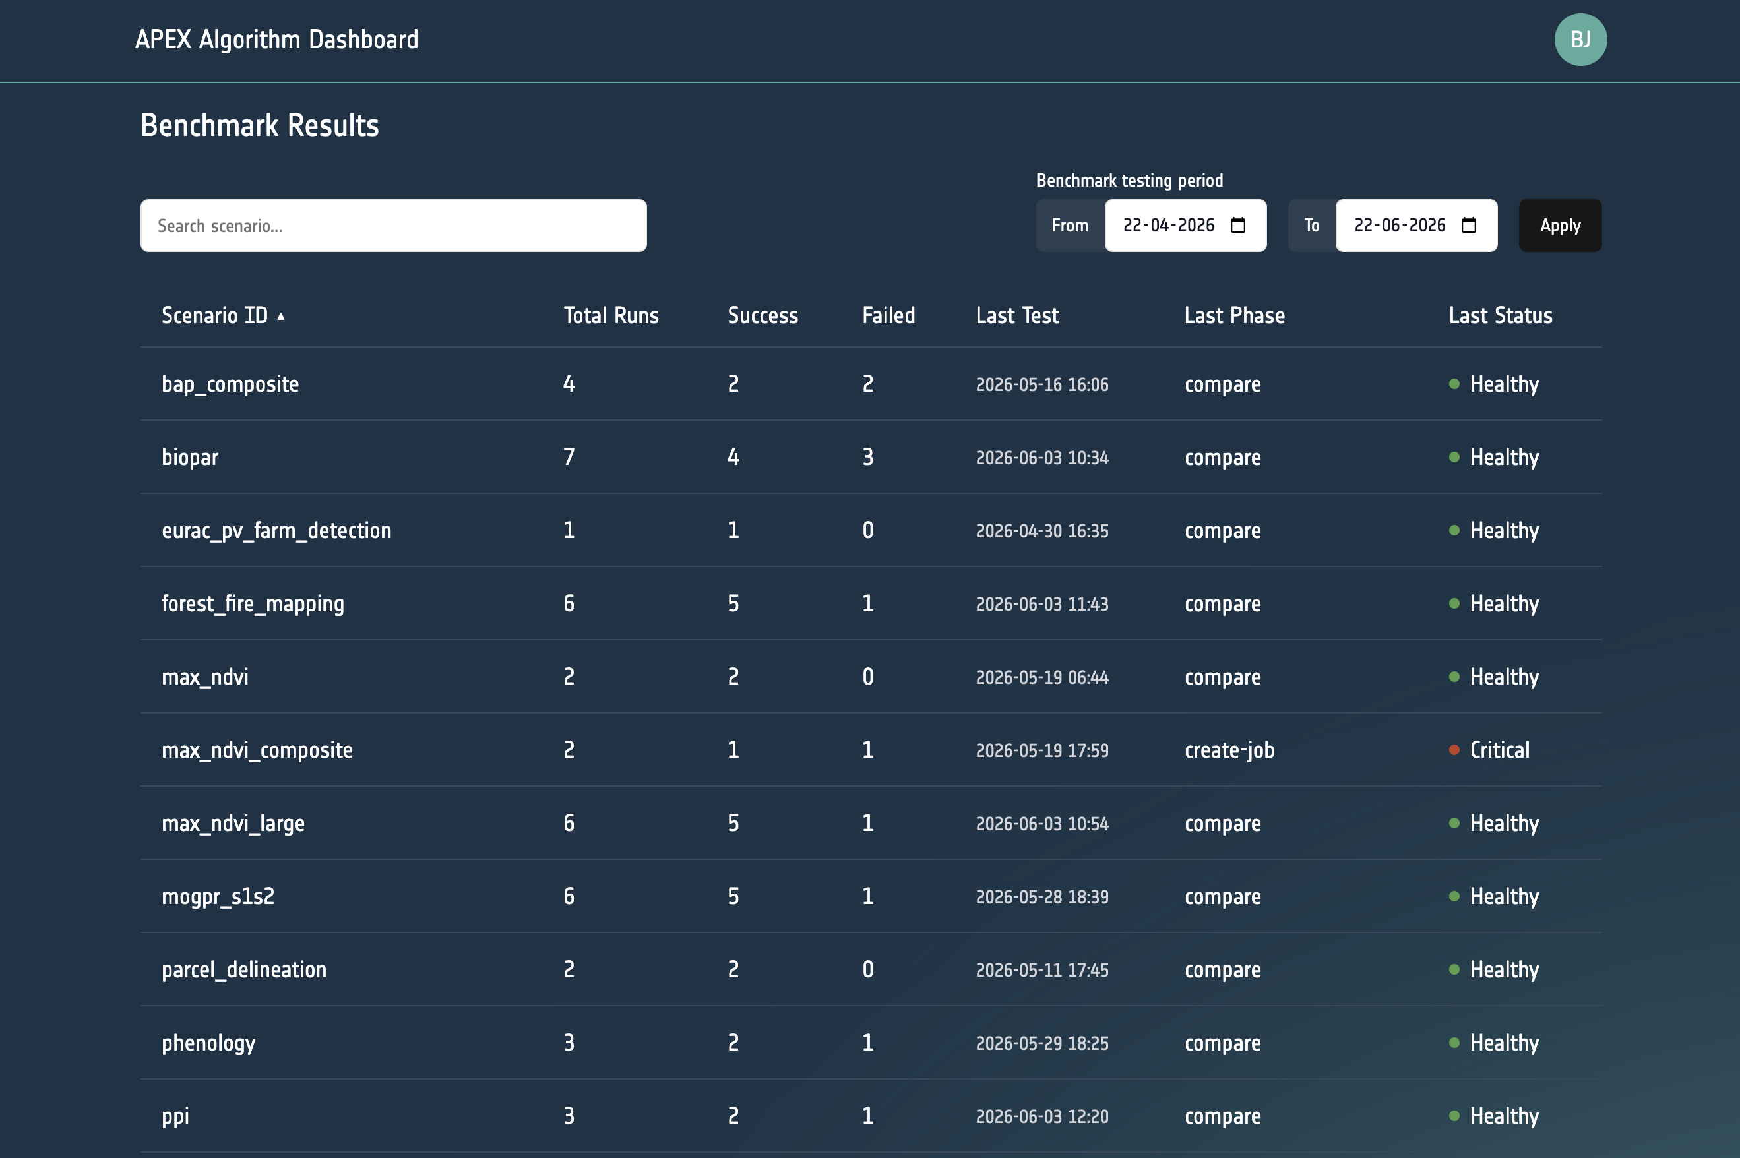Image resolution: width=1740 pixels, height=1158 pixels.
Task: Click compare phase for parcel_delineation
Action: 1222,971
